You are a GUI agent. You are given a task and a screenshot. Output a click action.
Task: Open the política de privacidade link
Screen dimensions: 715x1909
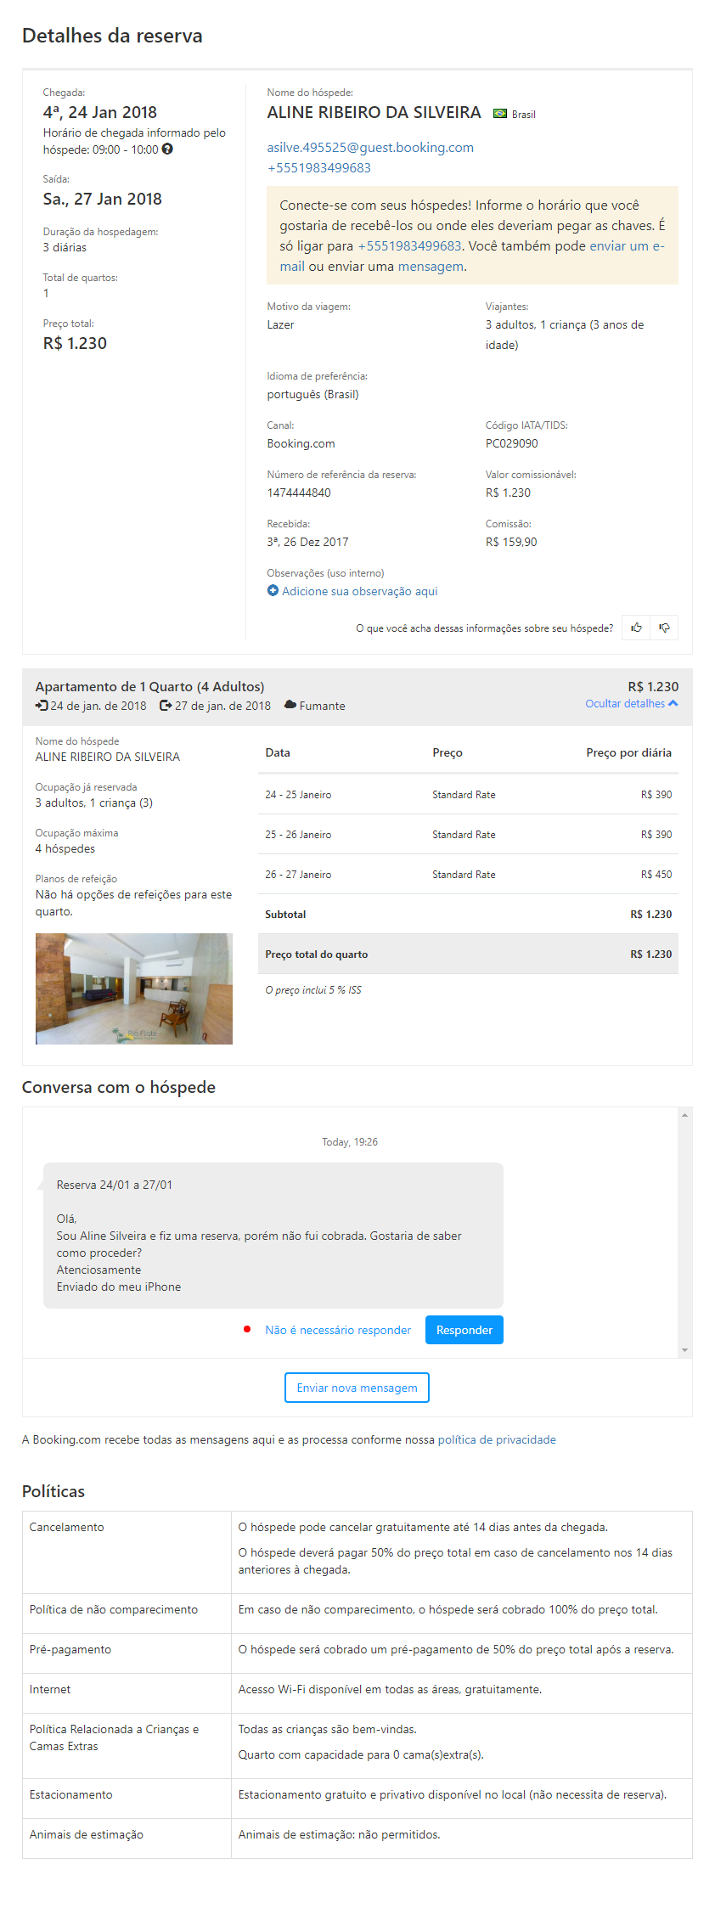497,1439
